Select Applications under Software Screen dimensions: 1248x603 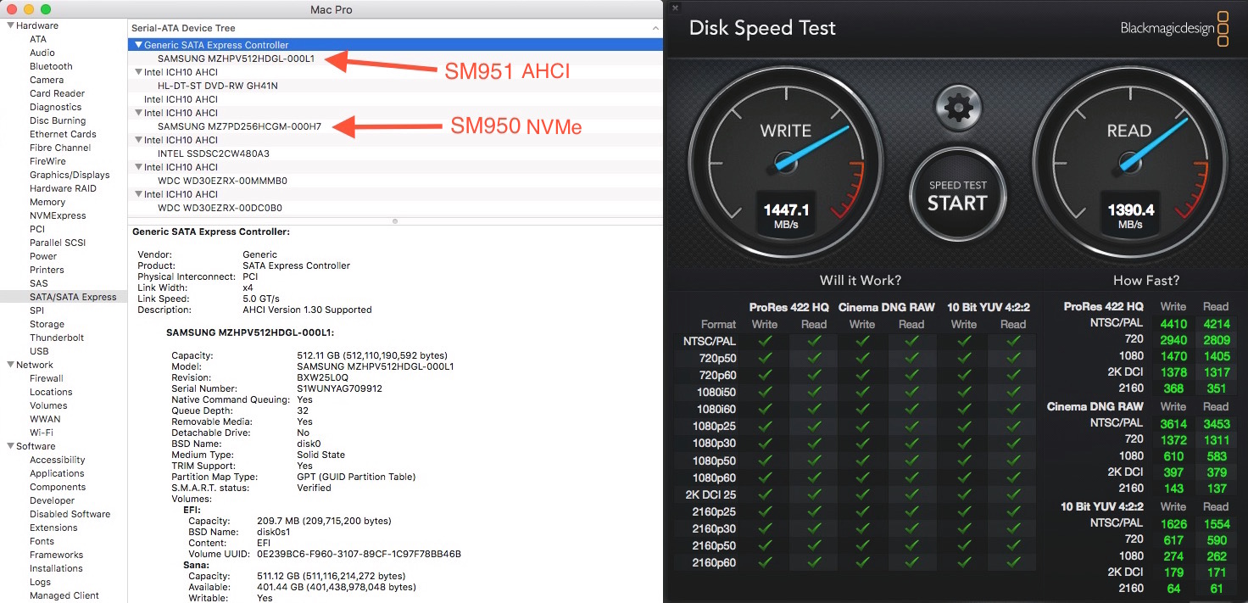pyautogui.click(x=57, y=473)
